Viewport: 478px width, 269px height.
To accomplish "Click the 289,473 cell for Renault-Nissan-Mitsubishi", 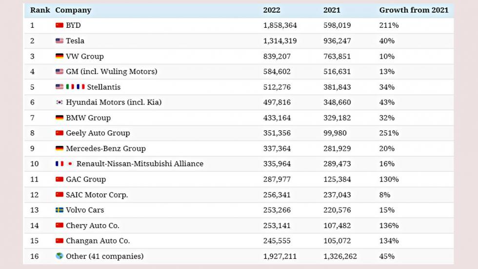I will tap(337, 164).
